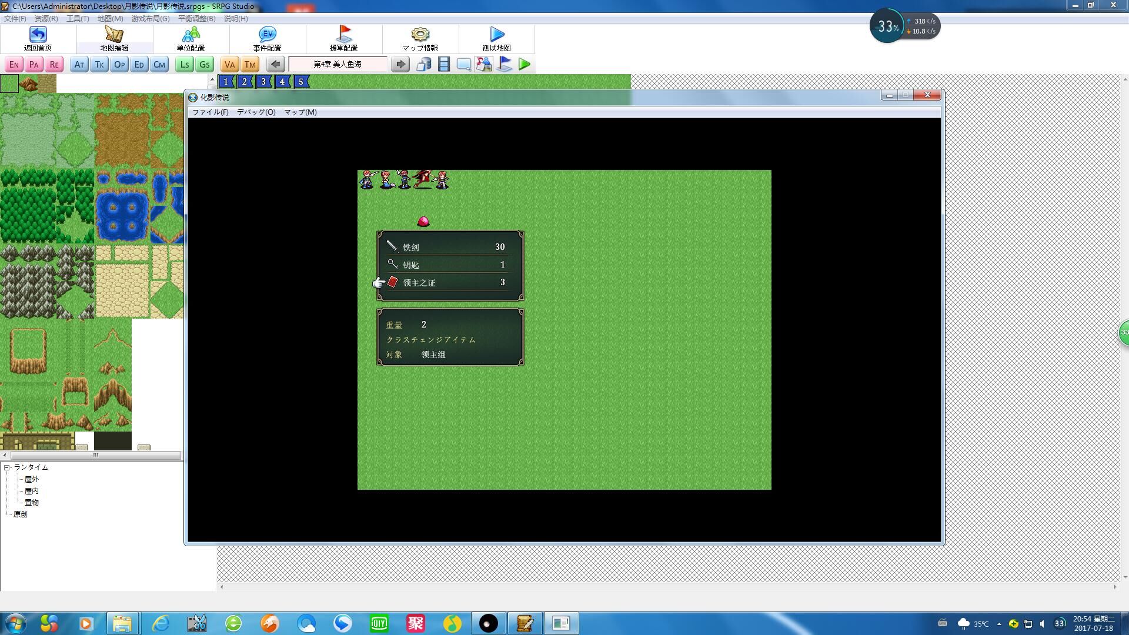The height and width of the screenshot is (635, 1129).
Task: Collapse the ランタイム tree node
Action: coord(7,467)
